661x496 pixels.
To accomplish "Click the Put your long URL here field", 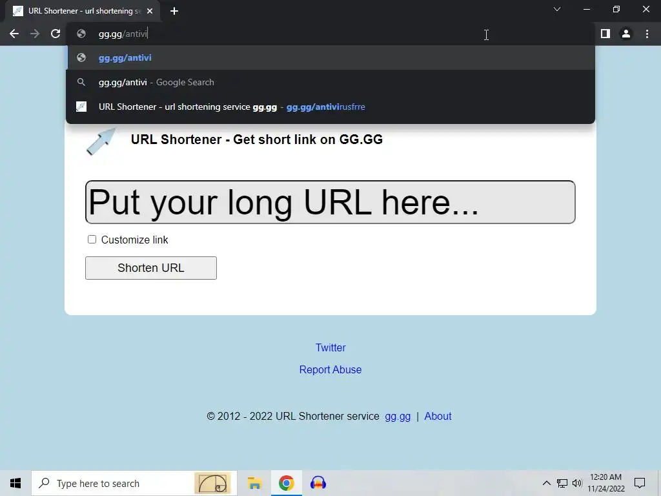I will click(330, 202).
